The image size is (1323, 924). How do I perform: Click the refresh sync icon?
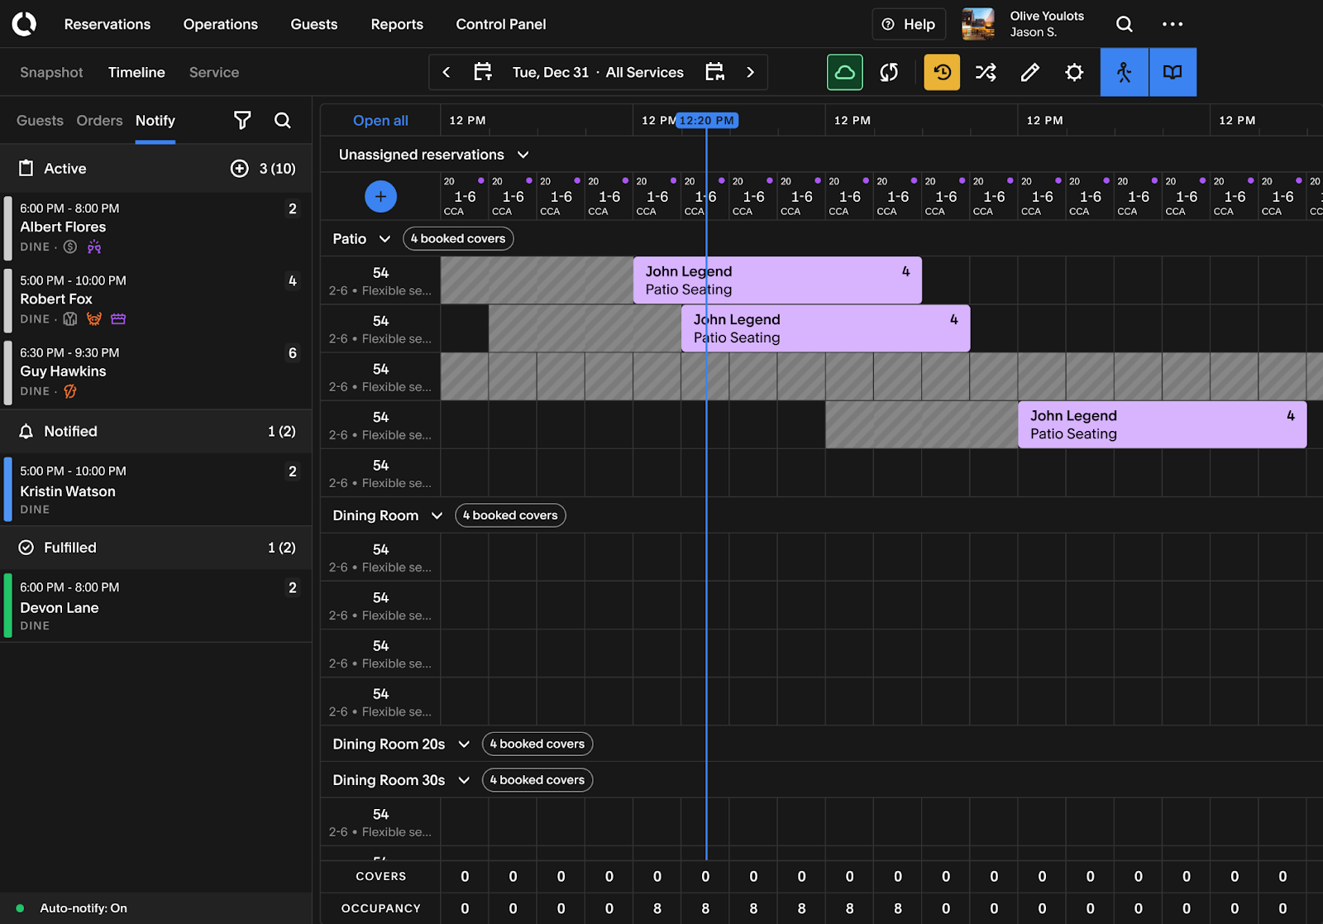(889, 72)
